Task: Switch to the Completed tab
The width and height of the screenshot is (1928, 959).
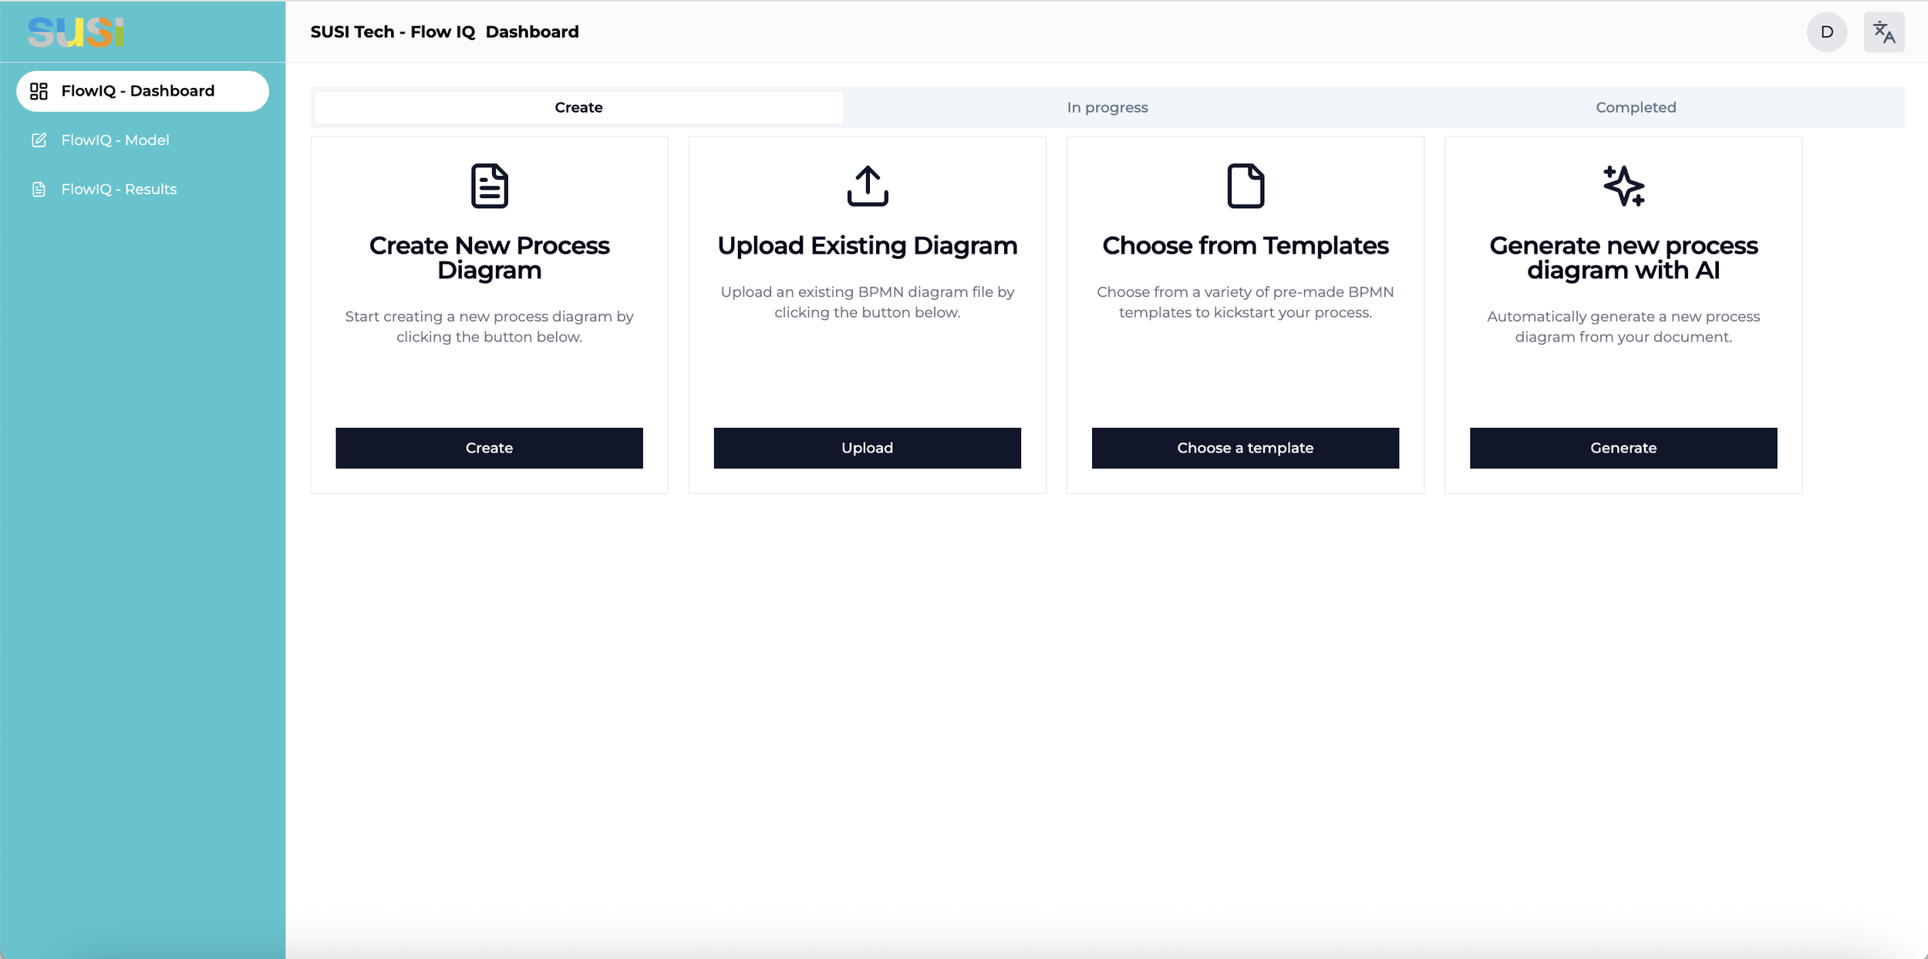Action: [1635, 108]
